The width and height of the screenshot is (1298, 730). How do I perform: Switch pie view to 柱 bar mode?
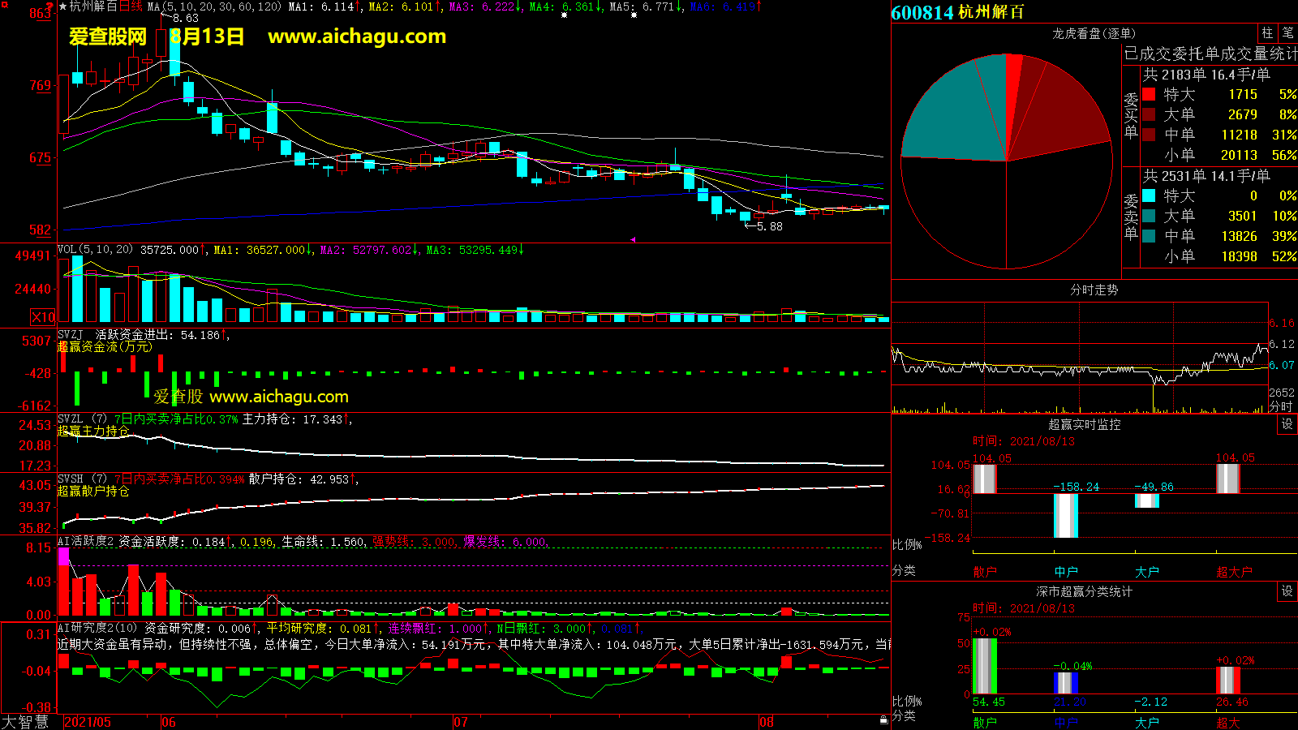click(x=1267, y=33)
